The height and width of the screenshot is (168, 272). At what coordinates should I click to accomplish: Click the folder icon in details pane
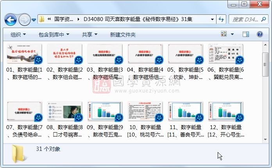click(x=19, y=154)
